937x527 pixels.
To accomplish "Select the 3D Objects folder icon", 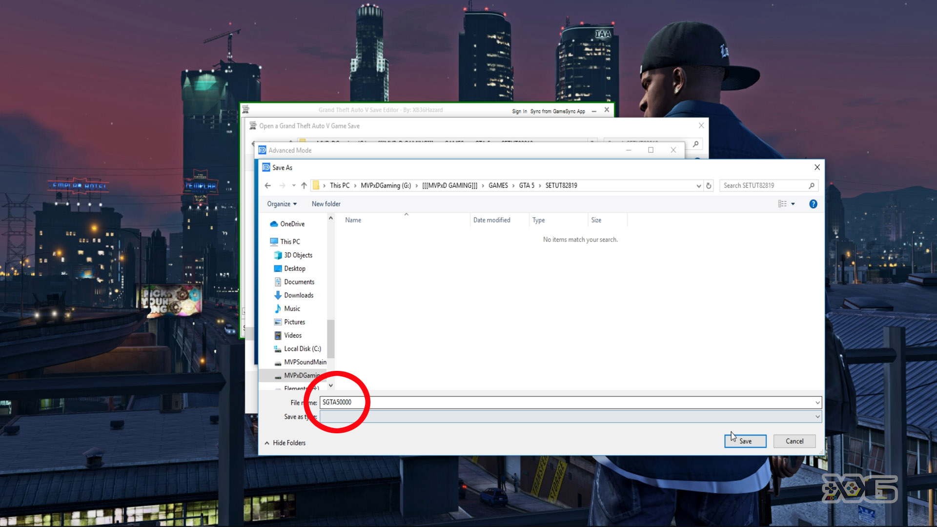I will [278, 255].
